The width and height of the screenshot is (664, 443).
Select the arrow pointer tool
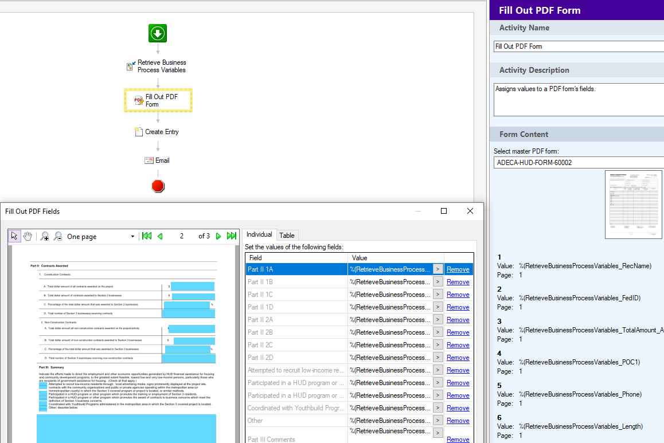(x=15, y=236)
